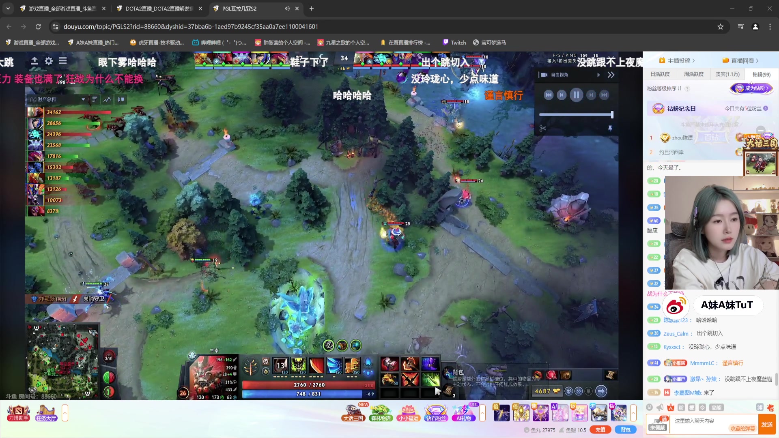Expand the replay panel double-arrow
This screenshot has height=438, width=779.
(x=611, y=75)
